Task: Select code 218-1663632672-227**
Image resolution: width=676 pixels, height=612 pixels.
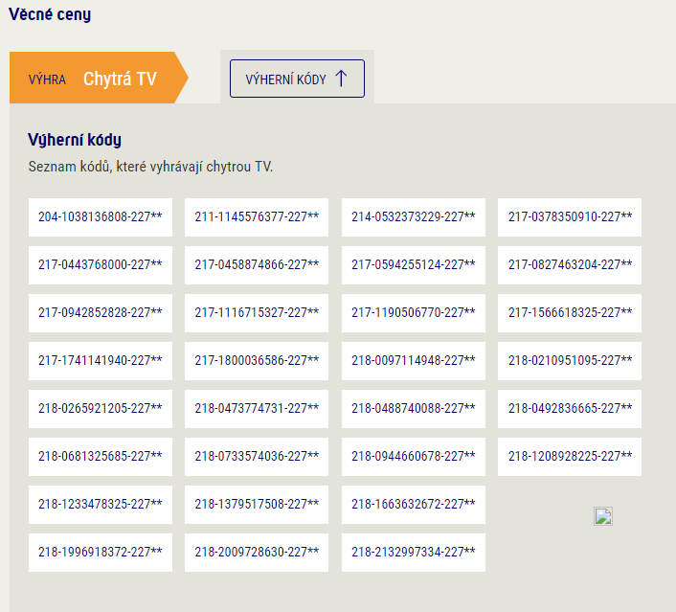Action: coord(414,505)
